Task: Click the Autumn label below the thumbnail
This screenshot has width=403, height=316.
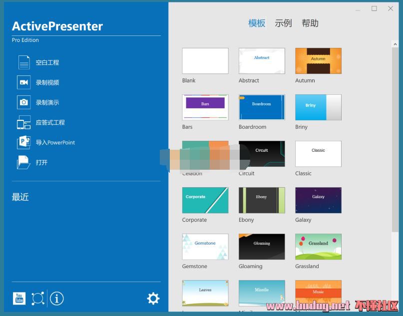Action: pos(305,80)
